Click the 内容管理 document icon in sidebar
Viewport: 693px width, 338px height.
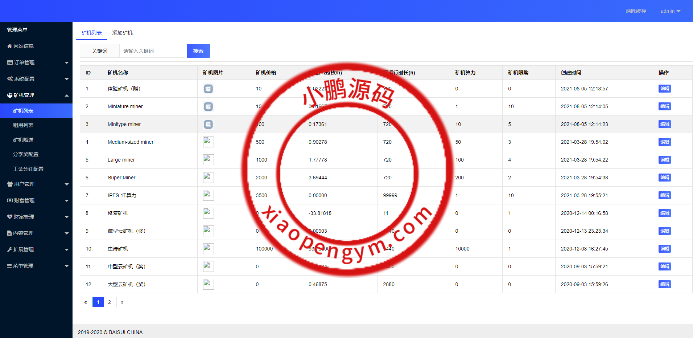(10, 233)
